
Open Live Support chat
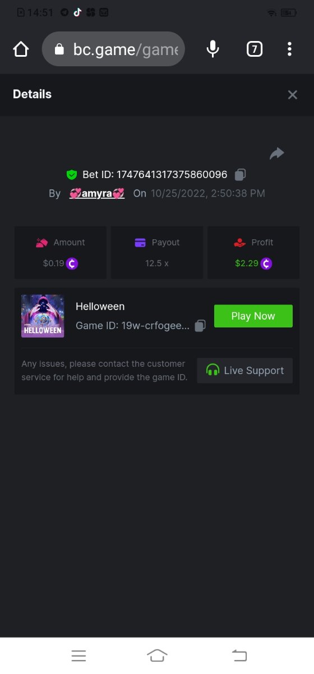[245, 371]
